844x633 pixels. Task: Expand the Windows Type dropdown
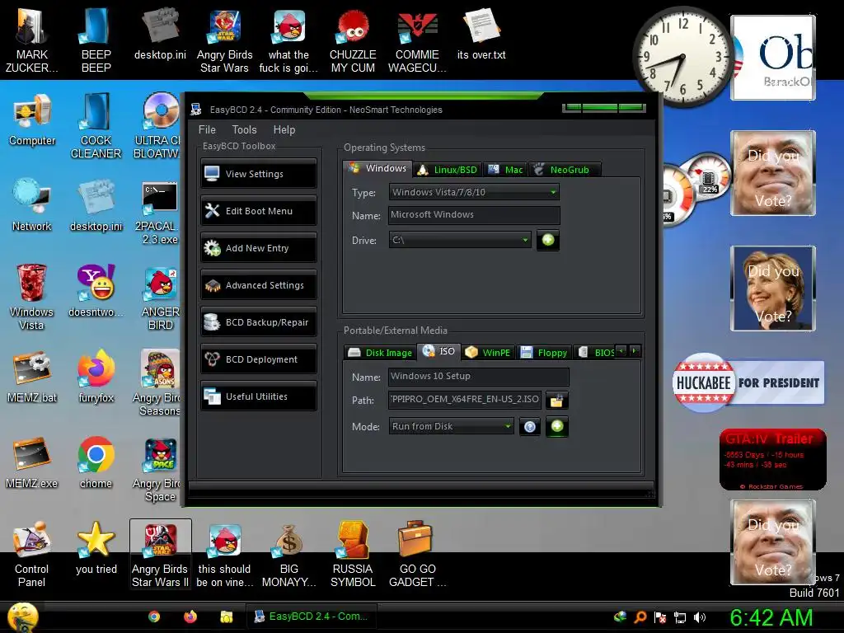click(x=474, y=192)
